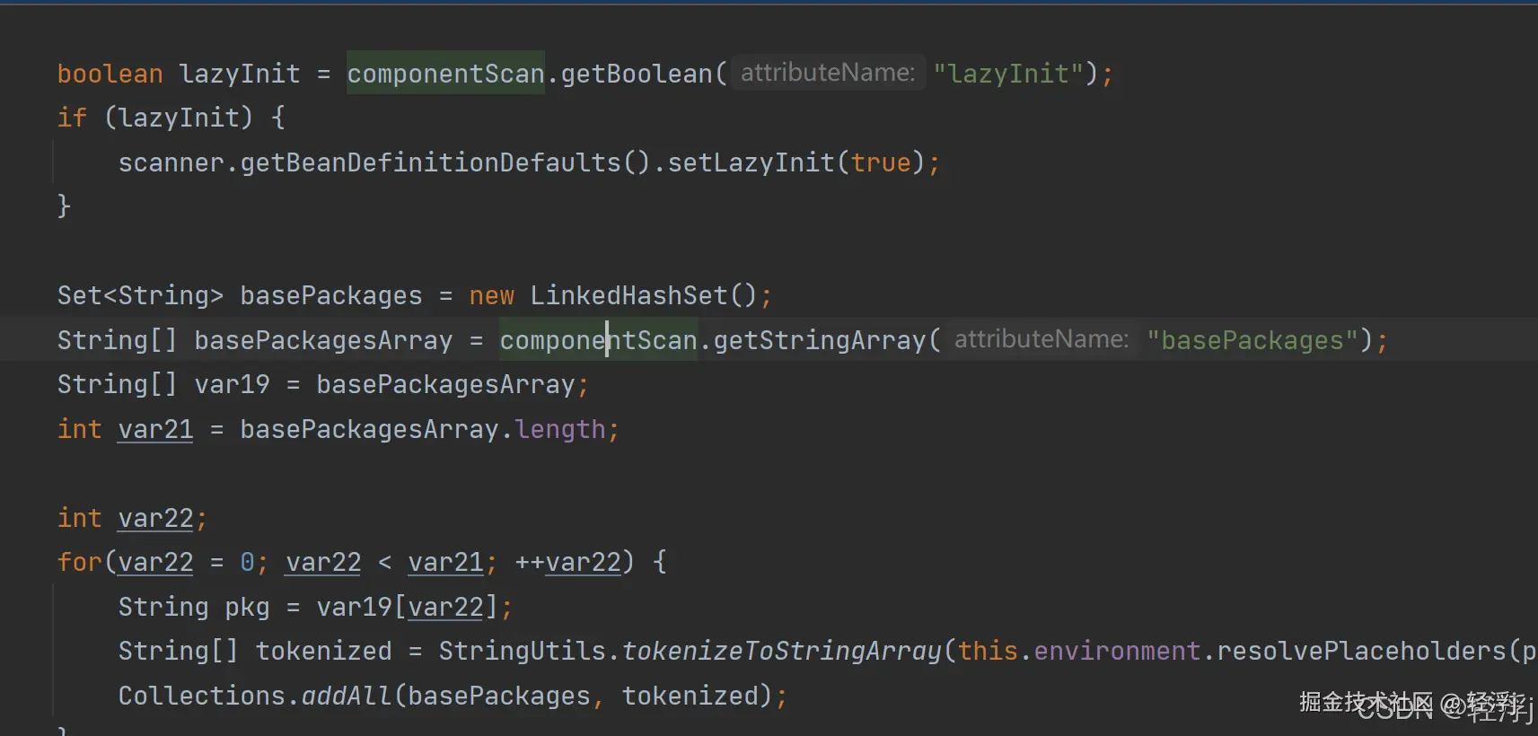The image size is (1538, 736).
Task: Click the attributeName hint before "lazyInit"
Action: pyautogui.click(x=828, y=73)
